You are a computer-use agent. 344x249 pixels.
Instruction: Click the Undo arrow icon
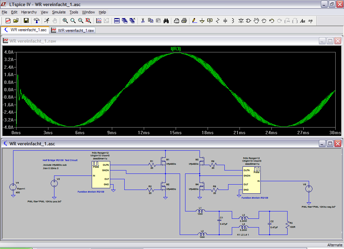[x=271, y=20]
